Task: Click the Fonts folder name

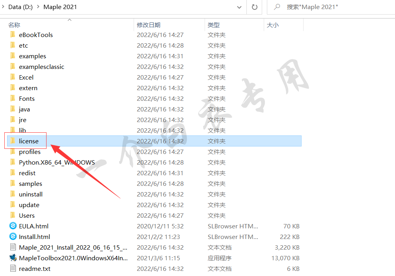Action: [x=27, y=98]
